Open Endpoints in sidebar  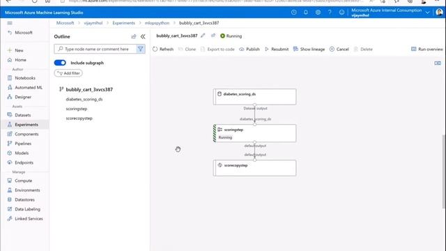pyautogui.click(x=20, y=162)
